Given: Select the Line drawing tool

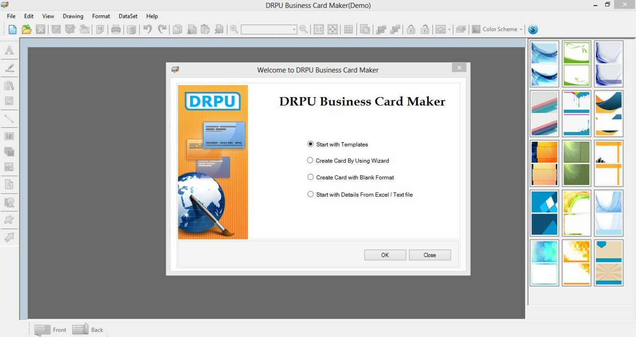Looking at the screenshot, I should 9,119.
